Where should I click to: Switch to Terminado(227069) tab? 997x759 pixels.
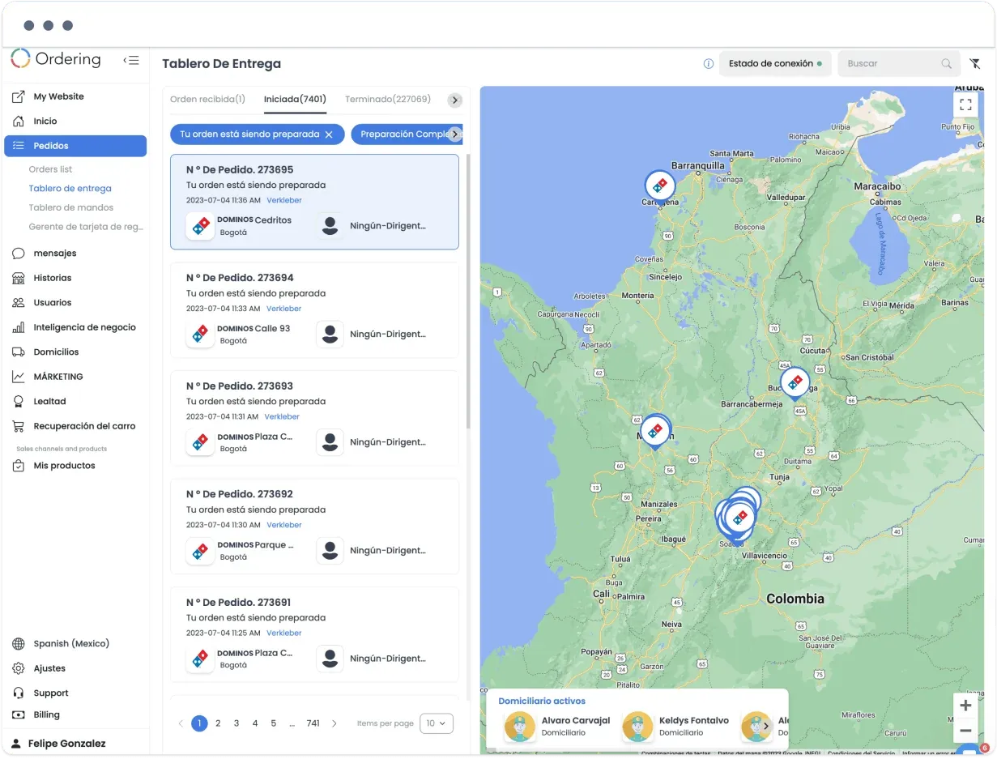(x=388, y=100)
